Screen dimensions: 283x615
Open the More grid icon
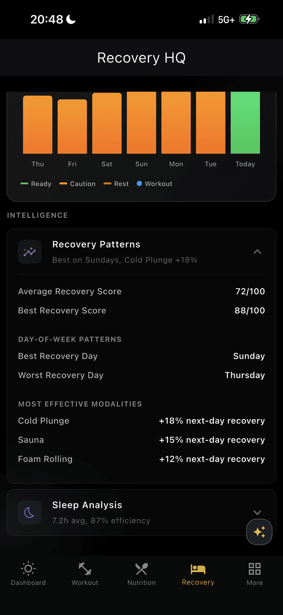[254, 569]
